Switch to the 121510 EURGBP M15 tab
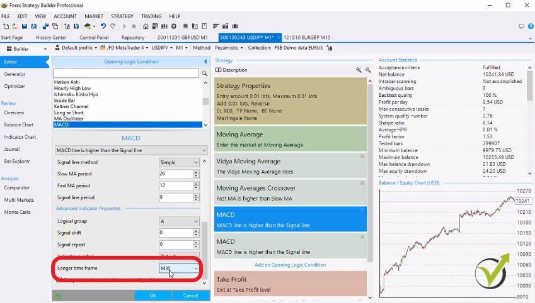 pos(307,38)
